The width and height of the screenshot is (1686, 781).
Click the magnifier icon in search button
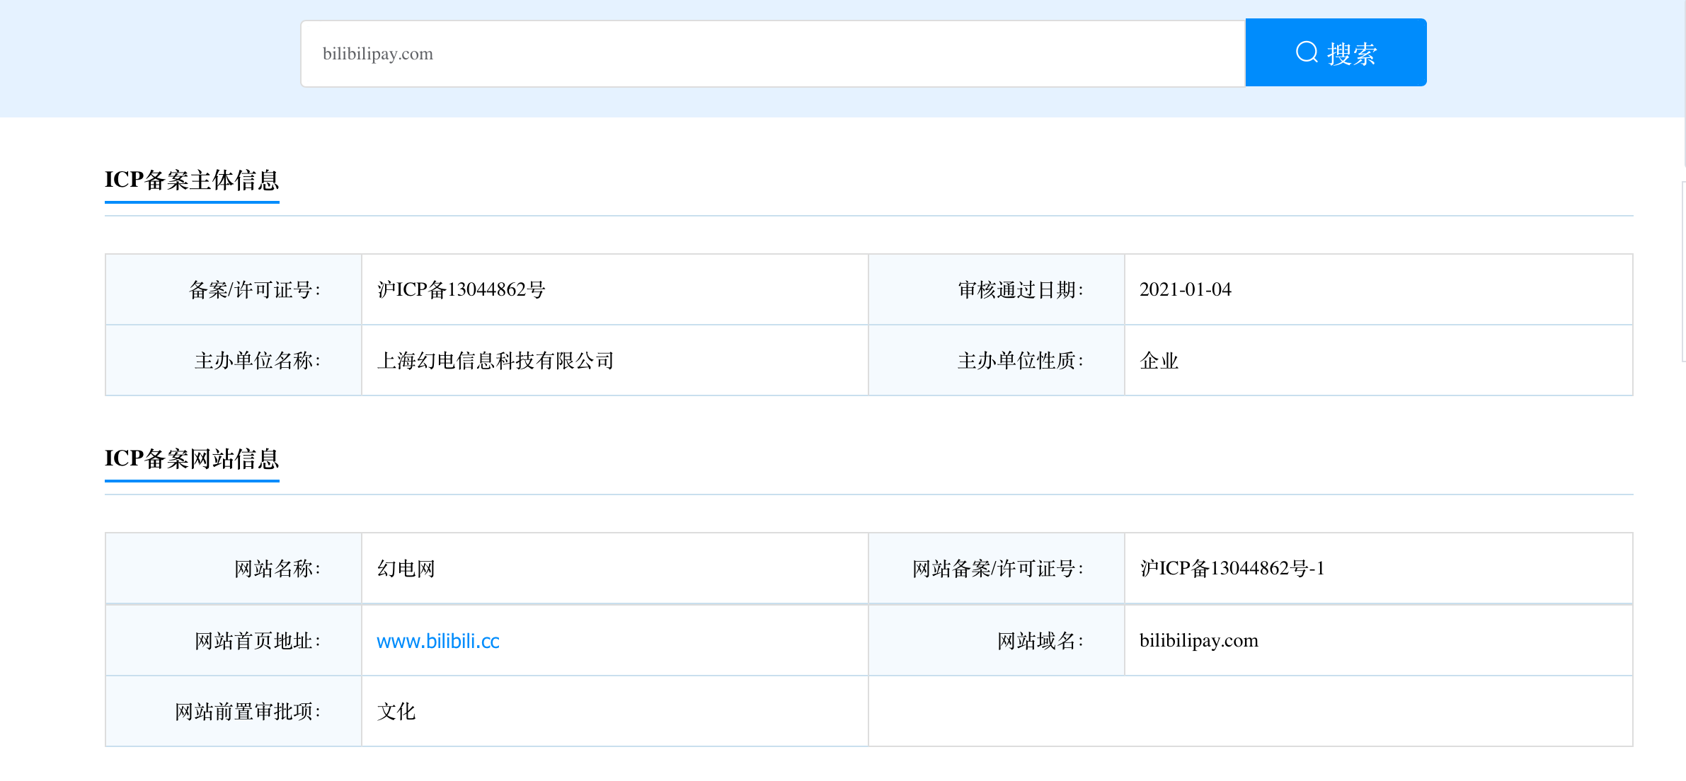(1306, 52)
